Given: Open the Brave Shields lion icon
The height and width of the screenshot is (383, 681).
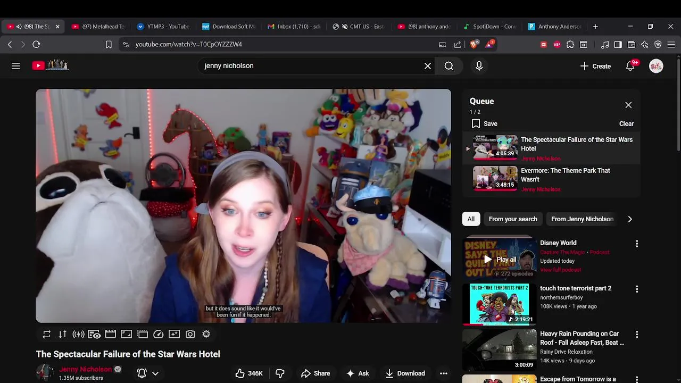Looking at the screenshot, I should (474, 45).
